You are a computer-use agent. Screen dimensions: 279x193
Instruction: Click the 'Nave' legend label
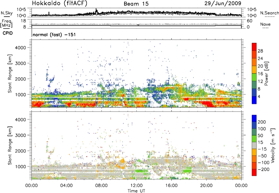[265, 24]
